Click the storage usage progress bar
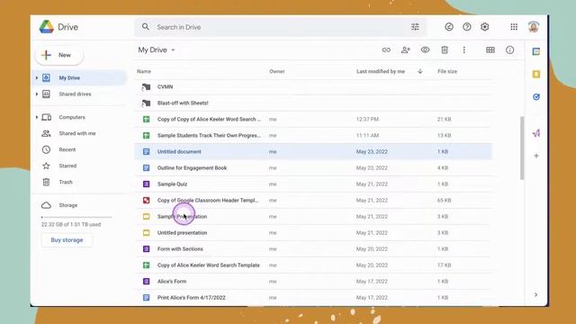Screen dimensions: 576x324 tap(76, 217)
